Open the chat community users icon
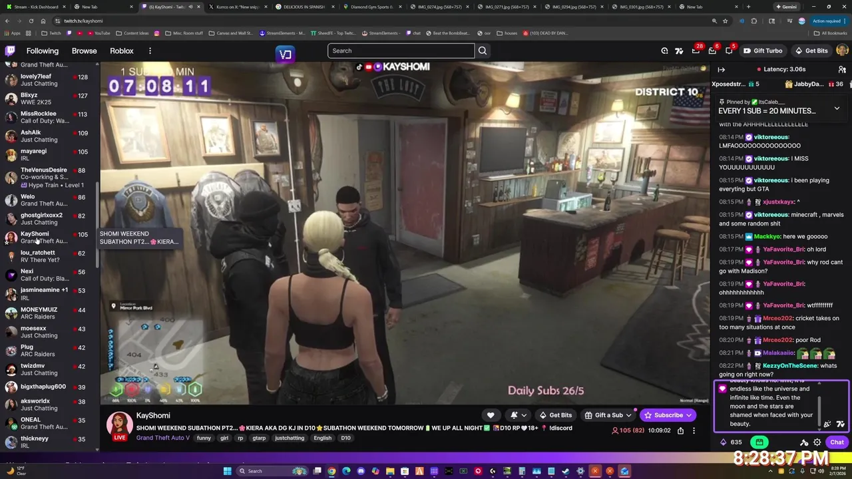Viewport: 852px width, 479px height. click(x=842, y=69)
